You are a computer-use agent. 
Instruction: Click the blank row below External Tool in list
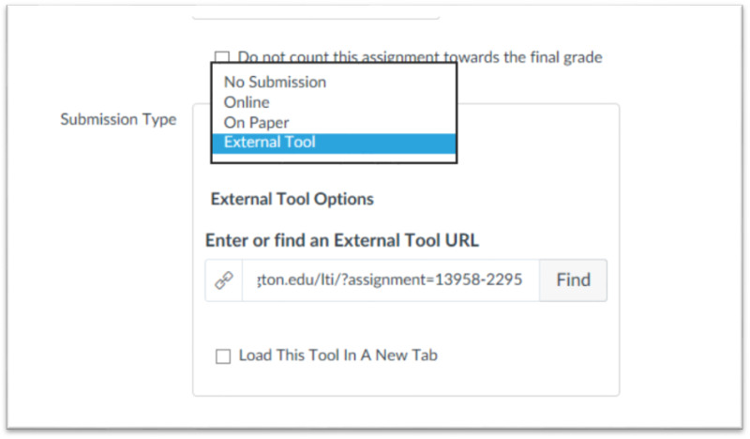point(334,158)
